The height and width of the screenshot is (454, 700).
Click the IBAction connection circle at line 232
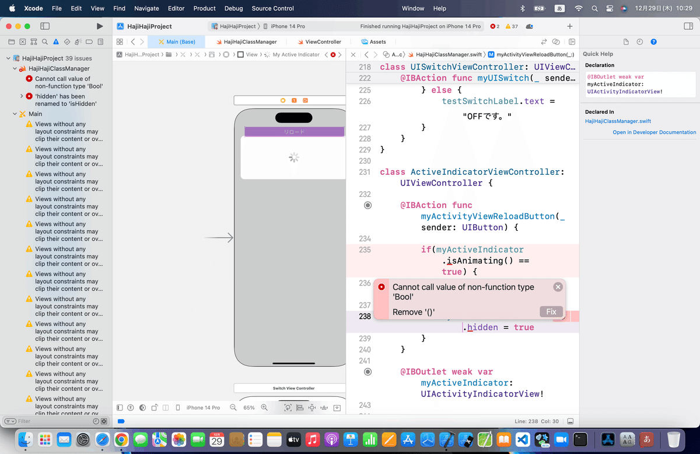click(x=367, y=205)
